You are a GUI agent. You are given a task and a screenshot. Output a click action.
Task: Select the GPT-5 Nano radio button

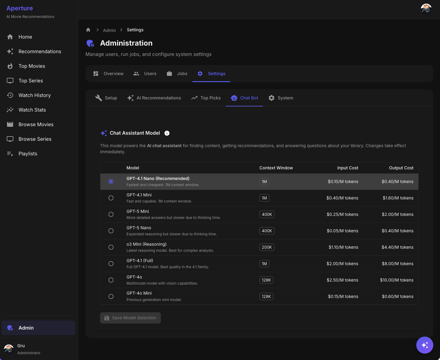click(111, 231)
